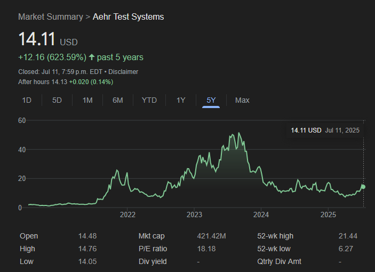Click the 20 y-axis label

(x=22, y=179)
